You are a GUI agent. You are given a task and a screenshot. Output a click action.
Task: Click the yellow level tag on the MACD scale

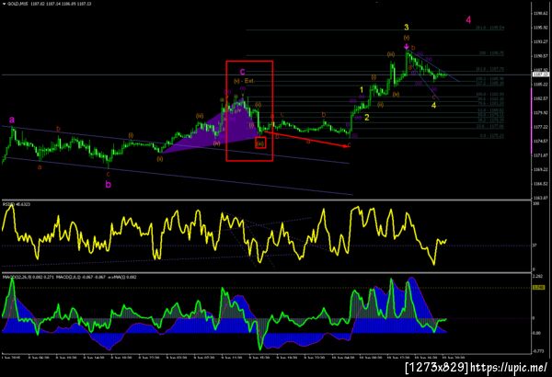coord(538,288)
